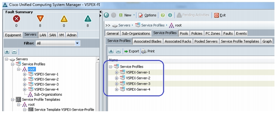Click the green back navigation arrow
The image size is (275, 119).
(106, 15)
